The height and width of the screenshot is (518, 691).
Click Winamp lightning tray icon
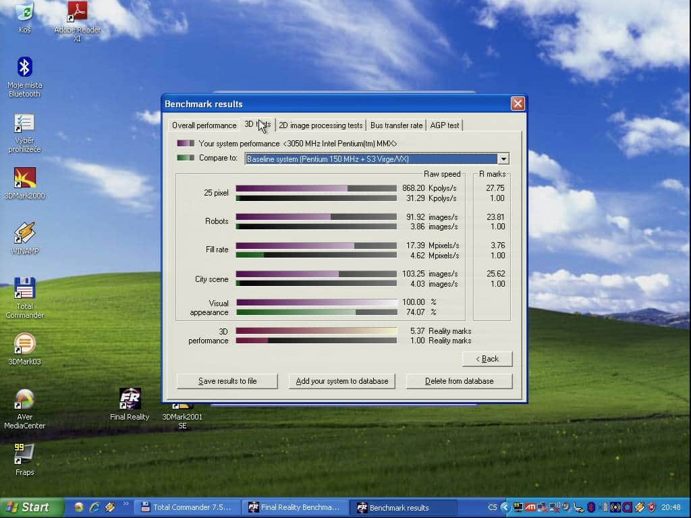coord(640,507)
